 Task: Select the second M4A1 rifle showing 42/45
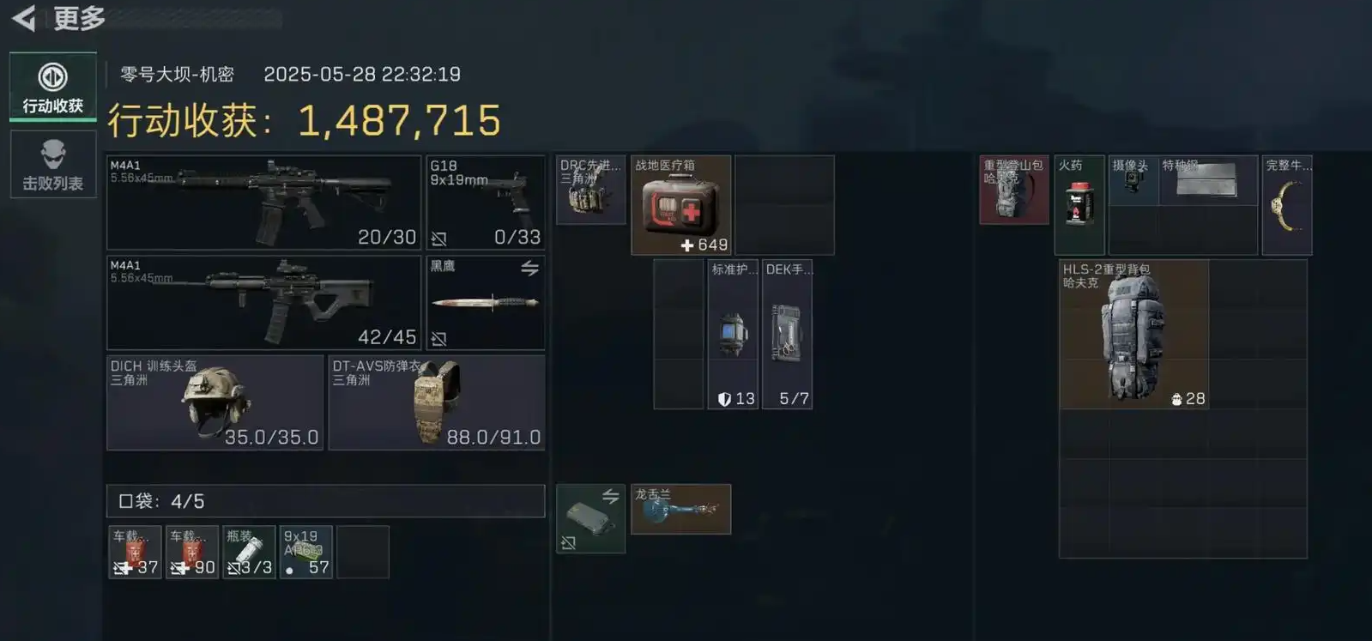point(264,303)
